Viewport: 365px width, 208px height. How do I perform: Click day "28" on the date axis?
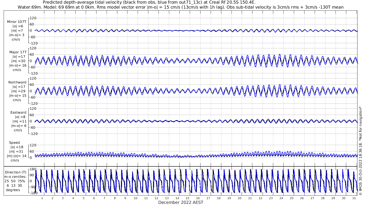(323, 198)
